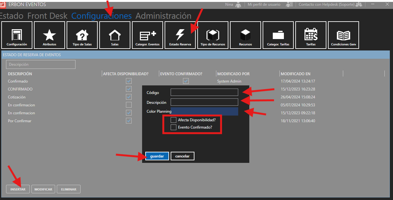The width and height of the screenshot is (393, 200).
Task: Toggle availability checkbox for En confirmacion row
Action: pyautogui.click(x=129, y=105)
